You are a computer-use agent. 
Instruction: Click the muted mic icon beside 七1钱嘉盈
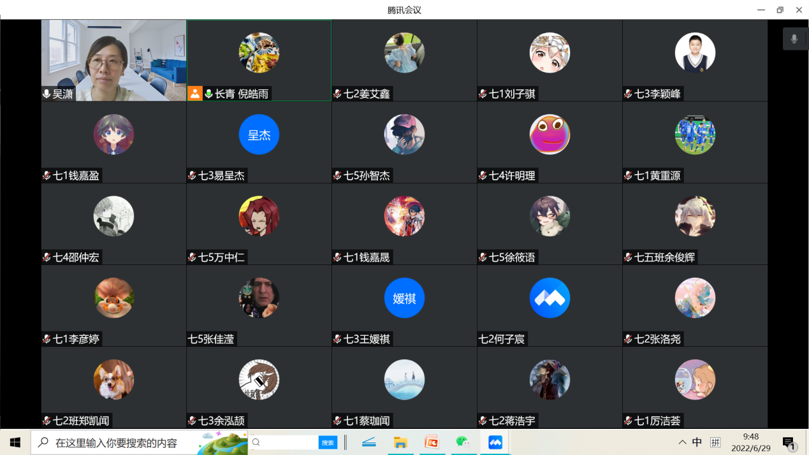click(x=47, y=175)
